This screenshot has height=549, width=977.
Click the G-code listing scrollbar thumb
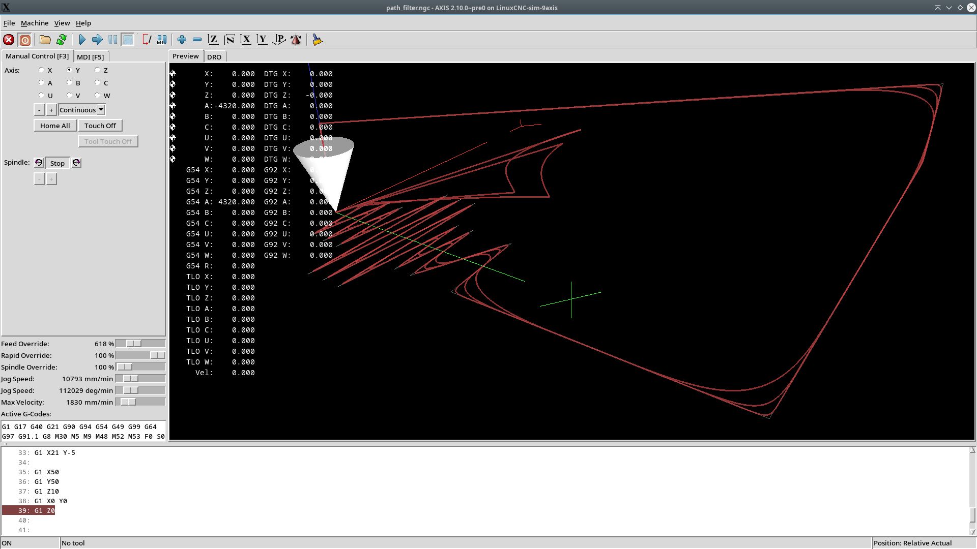pos(972,514)
